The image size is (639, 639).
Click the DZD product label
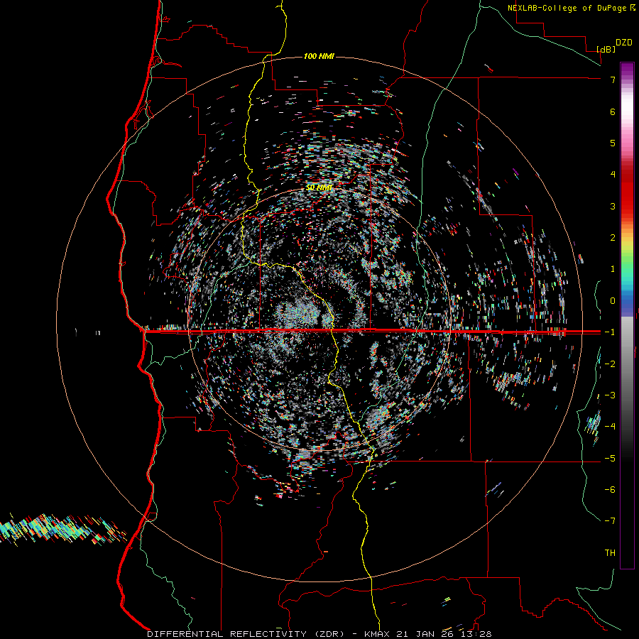point(624,43)
